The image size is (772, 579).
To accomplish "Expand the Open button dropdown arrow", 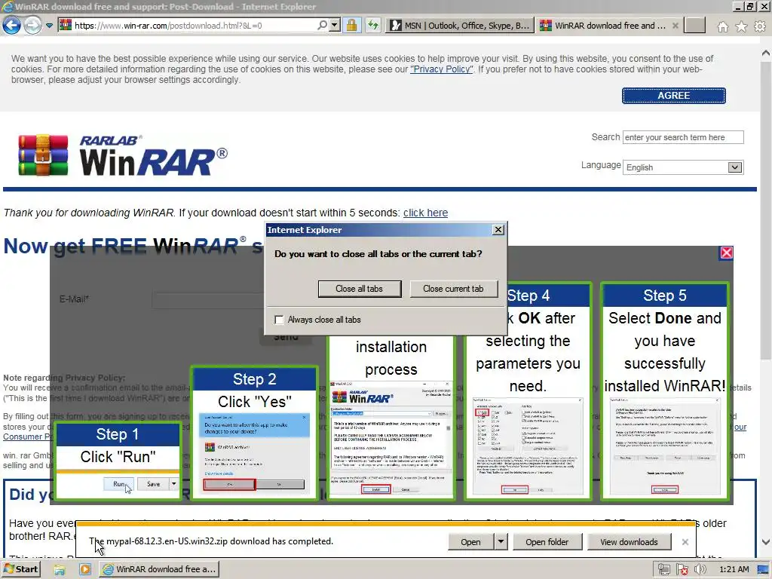I will (x=501, y=542).
